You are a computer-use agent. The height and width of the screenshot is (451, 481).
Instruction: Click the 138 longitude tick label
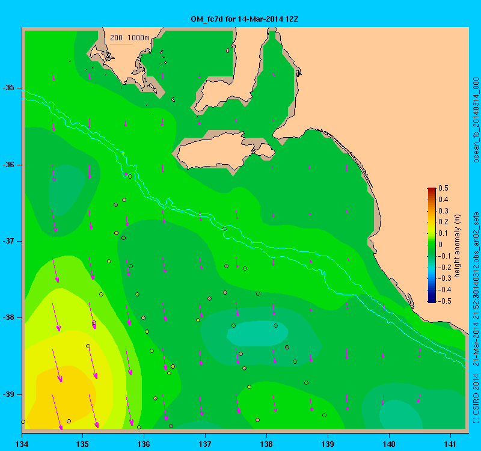point(266,444)
